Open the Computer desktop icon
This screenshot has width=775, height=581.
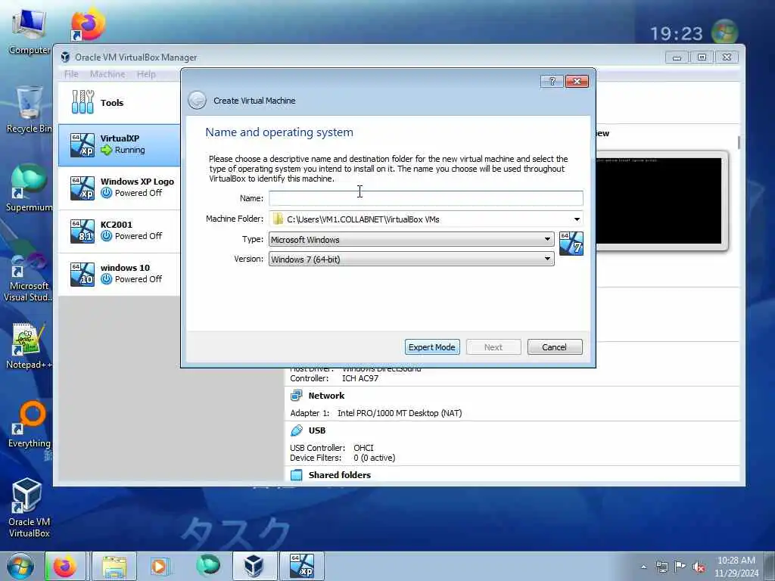[30, 32]
